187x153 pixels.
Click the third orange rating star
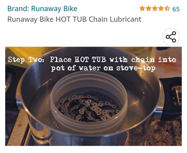pyautogui.click(x=155, y=9)
